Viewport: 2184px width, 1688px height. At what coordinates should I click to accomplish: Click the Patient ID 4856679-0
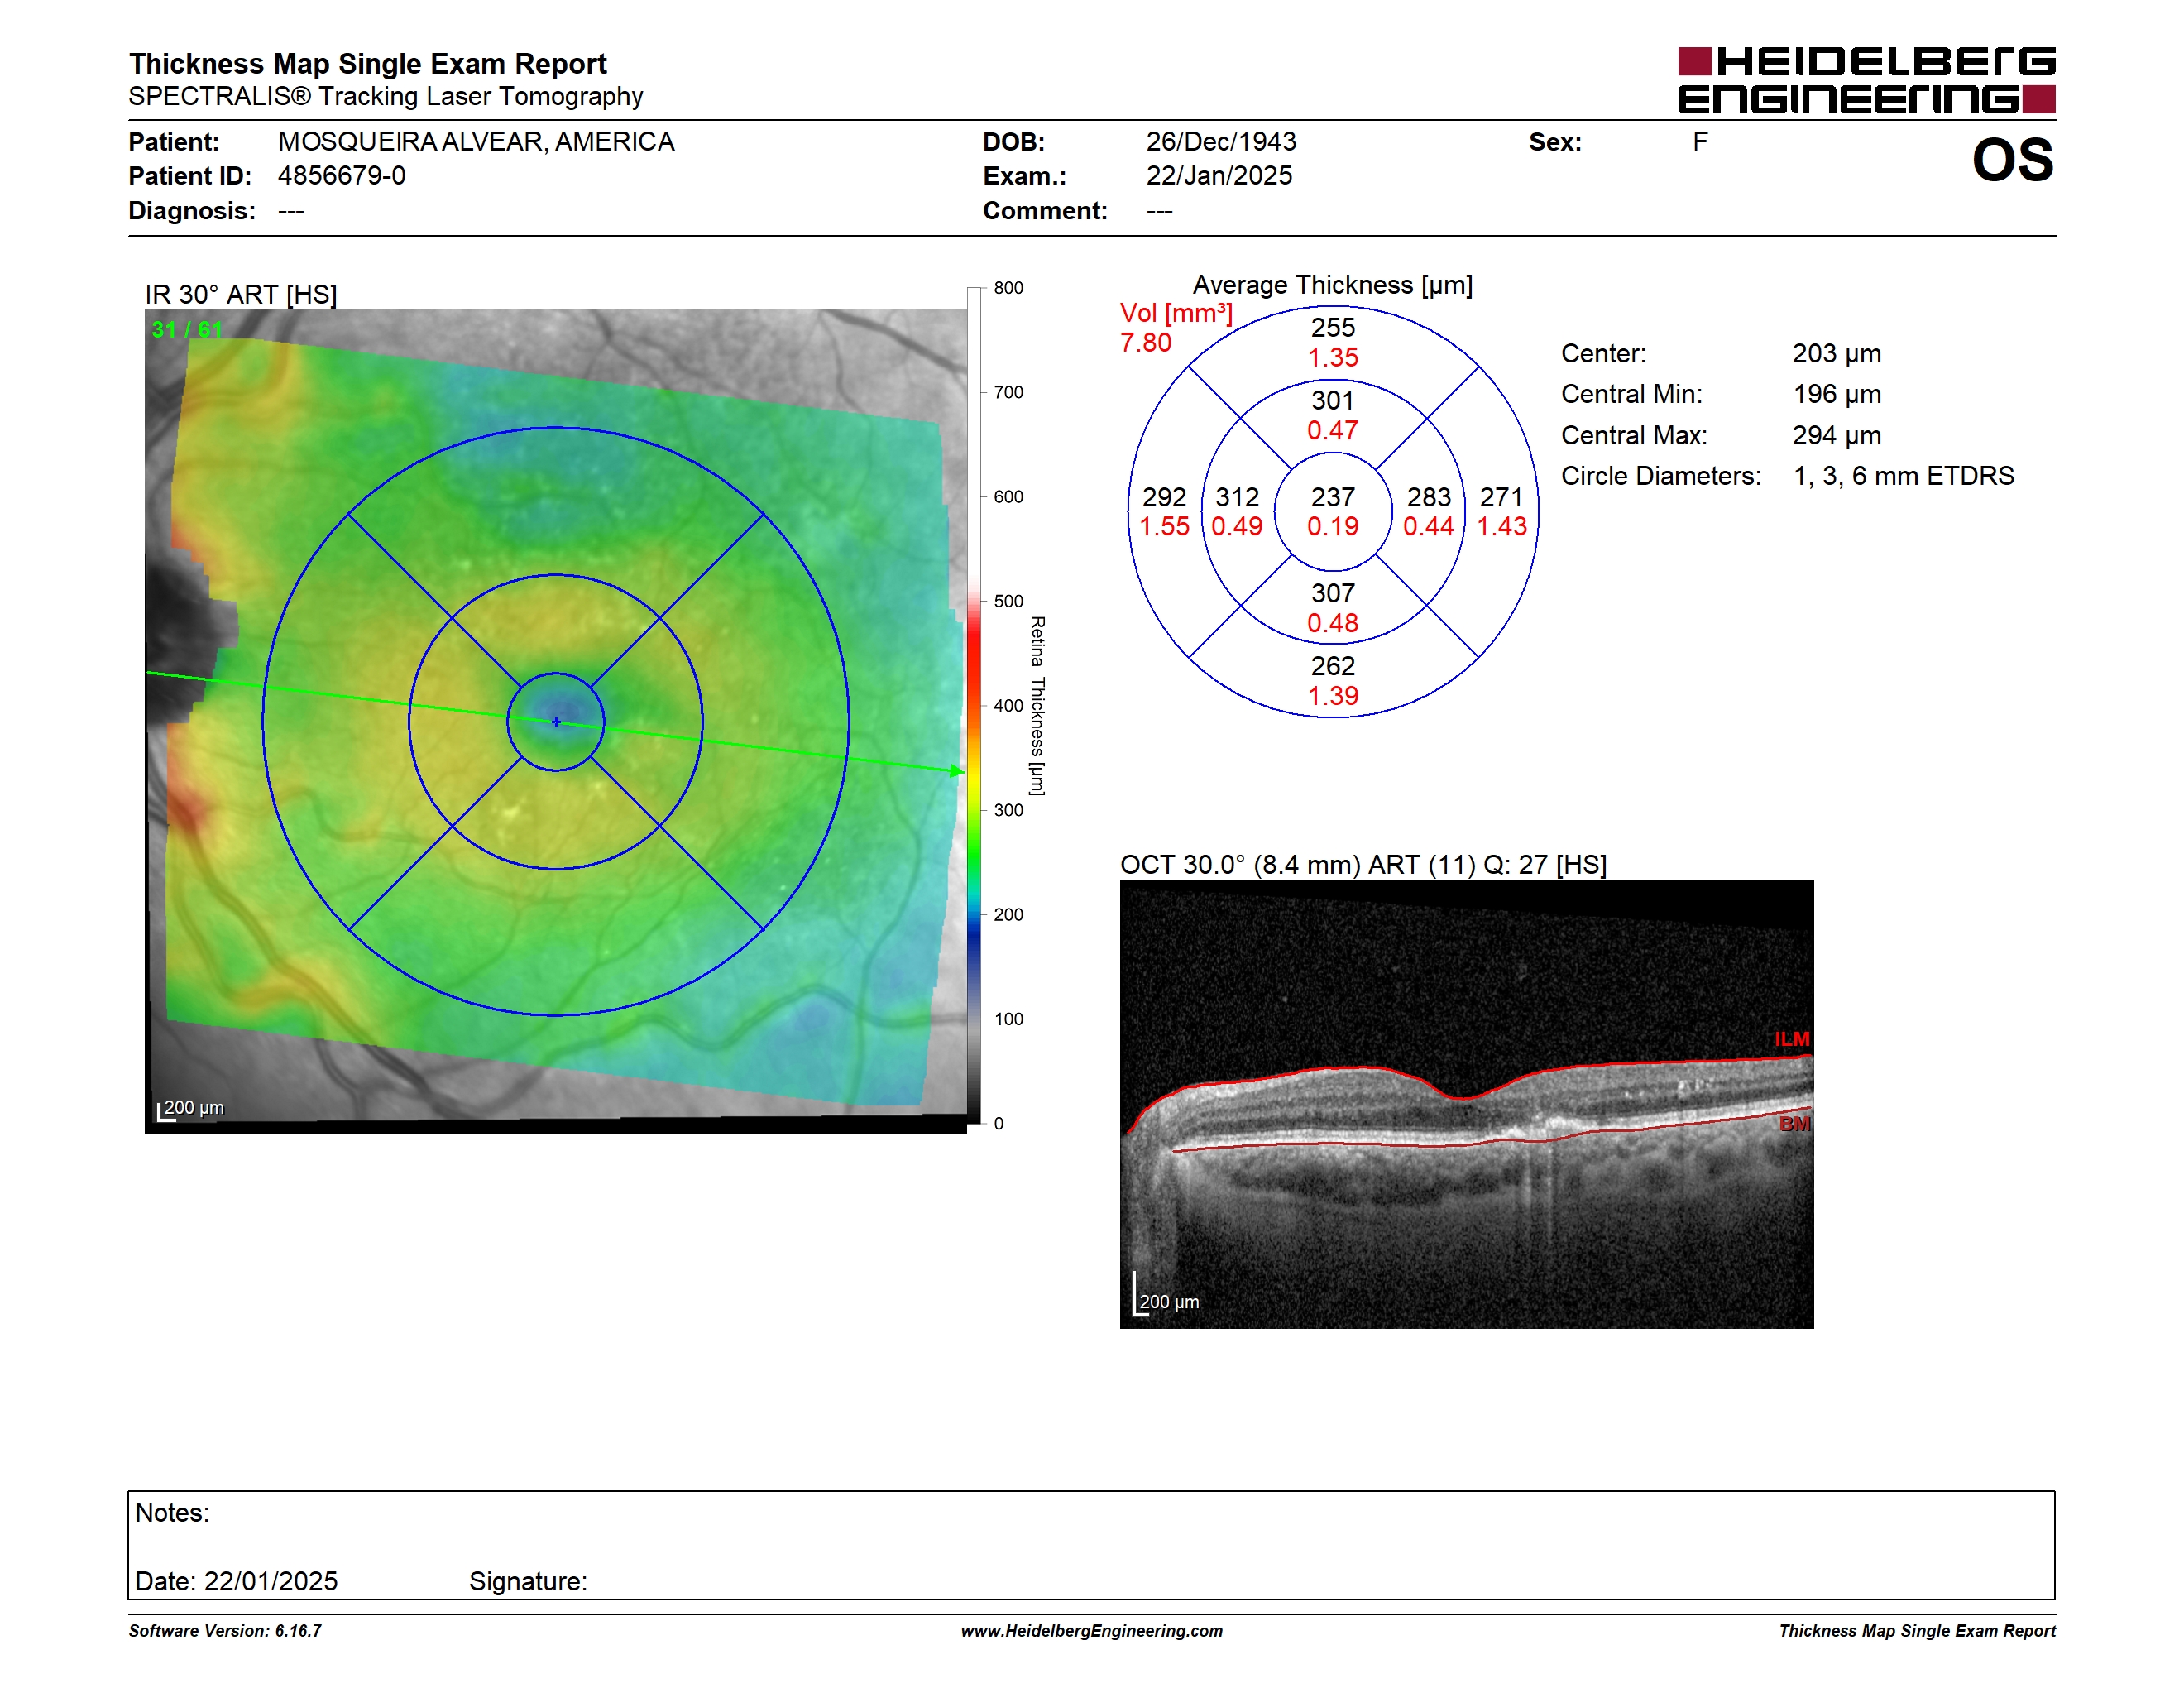tap(341, 176)
